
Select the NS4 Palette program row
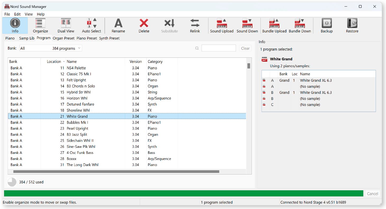point(127,68)
